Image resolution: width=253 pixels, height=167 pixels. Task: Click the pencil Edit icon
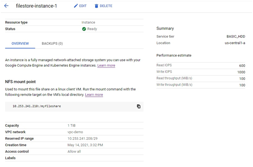click(76, 6)
